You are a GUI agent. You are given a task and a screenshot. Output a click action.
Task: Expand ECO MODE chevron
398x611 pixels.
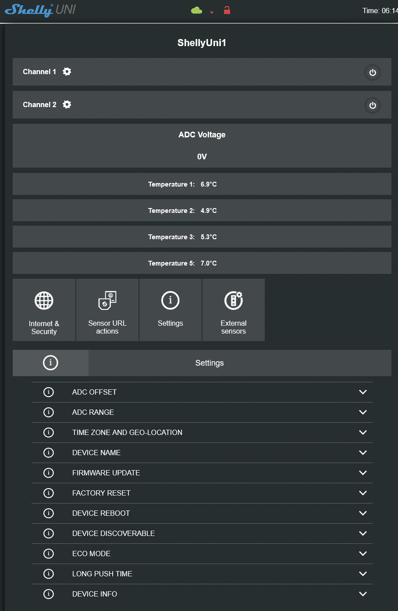(x=362, y=553)
